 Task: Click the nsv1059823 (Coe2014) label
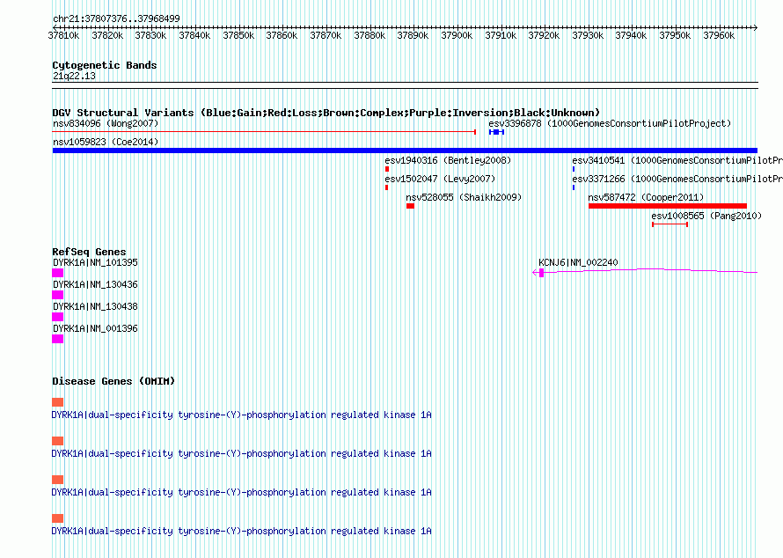pos(106,142)
